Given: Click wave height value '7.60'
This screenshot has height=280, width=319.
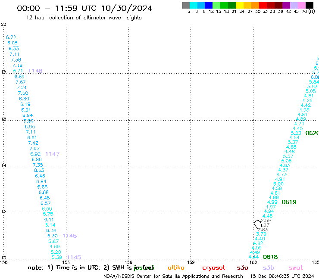Looking at the screenshot, I should [23, 93].
